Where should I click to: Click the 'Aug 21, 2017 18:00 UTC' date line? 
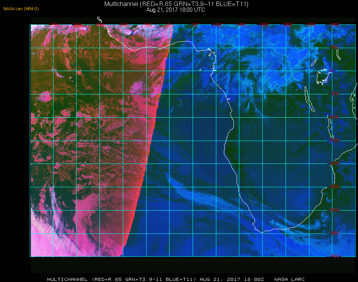pyautogui.click(x=176, y=10)
